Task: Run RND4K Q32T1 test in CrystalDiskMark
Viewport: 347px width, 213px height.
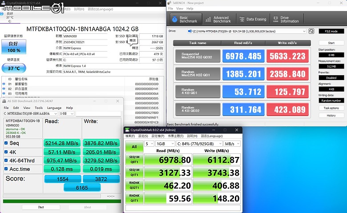Action: [x=134, y=185]
